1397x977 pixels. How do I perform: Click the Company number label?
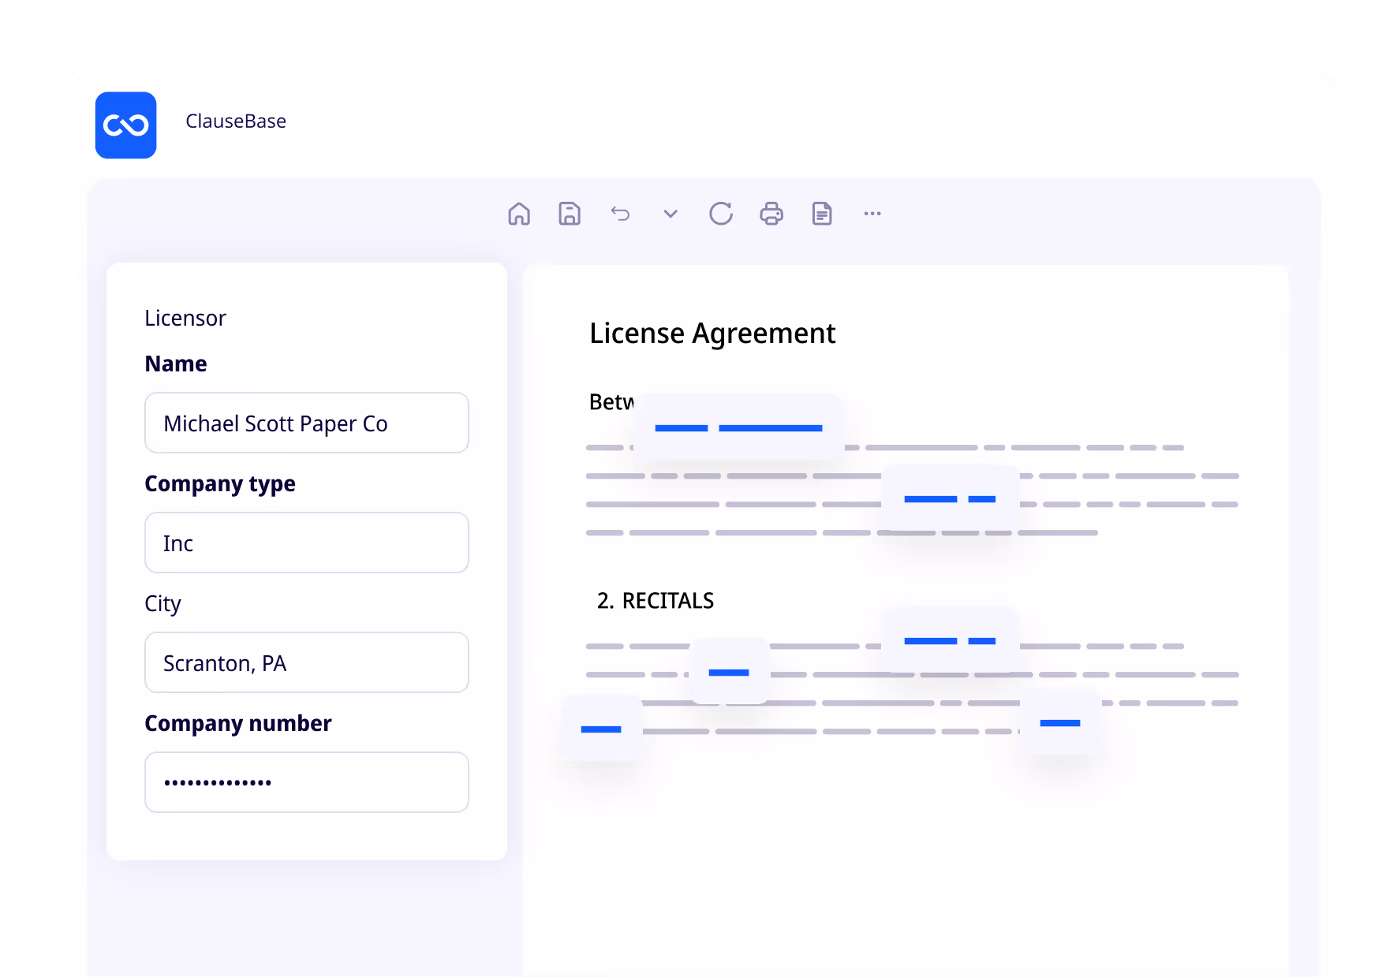238,723
